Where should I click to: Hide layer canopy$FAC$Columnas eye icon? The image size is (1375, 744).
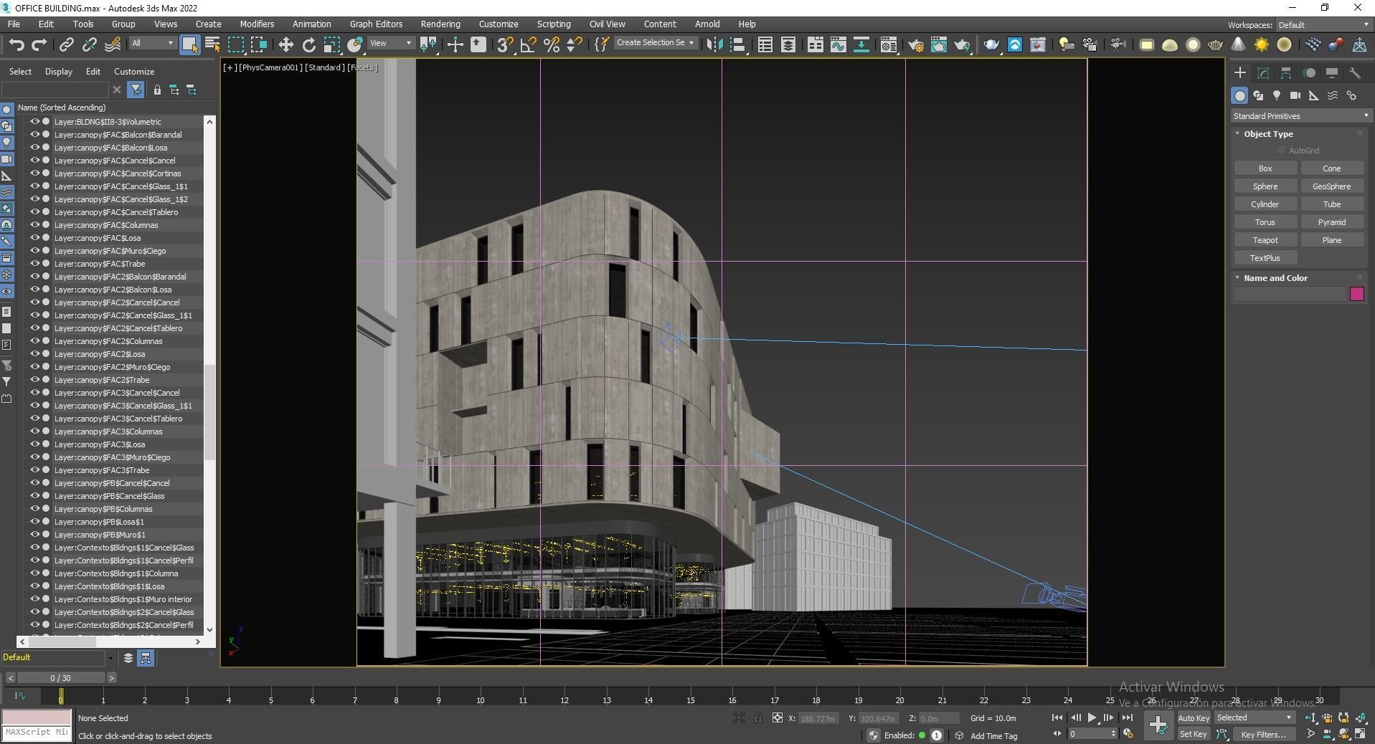click(x=34, y=225)
